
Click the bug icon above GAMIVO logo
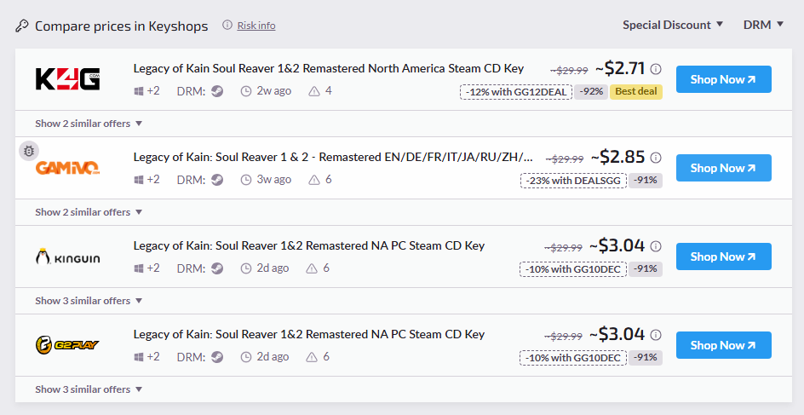click(x=29, y=151)
